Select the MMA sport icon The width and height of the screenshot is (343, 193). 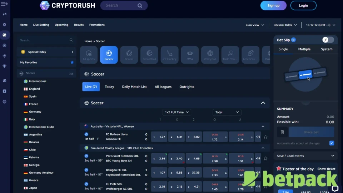pos(190,55)
